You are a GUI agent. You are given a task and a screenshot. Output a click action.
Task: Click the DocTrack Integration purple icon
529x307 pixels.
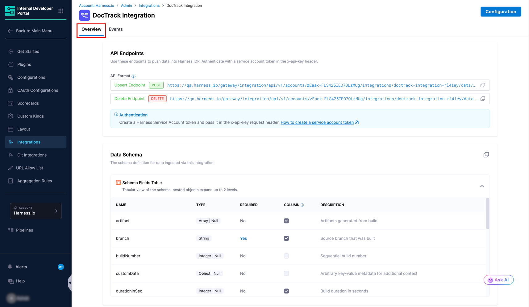[84, 15]
